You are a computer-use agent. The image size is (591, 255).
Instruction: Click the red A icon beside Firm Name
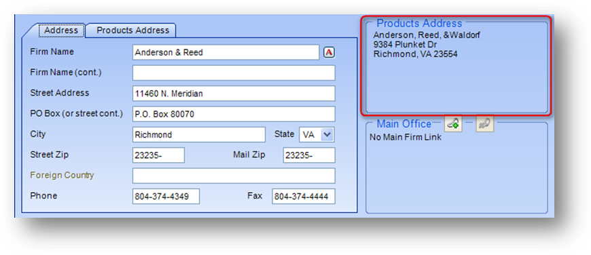click(329, 53)
